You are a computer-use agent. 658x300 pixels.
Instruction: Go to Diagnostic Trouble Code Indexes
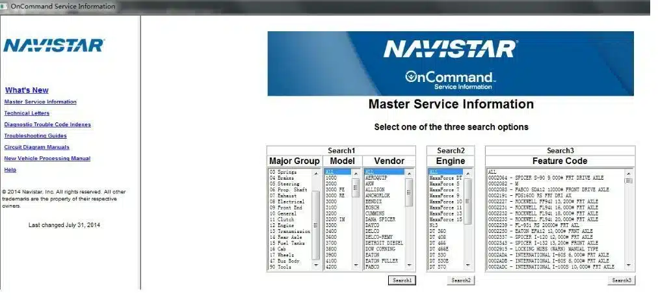click(x=47, y=124)
